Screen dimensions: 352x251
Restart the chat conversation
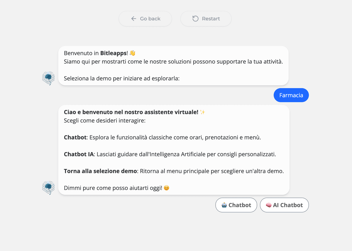206,19
